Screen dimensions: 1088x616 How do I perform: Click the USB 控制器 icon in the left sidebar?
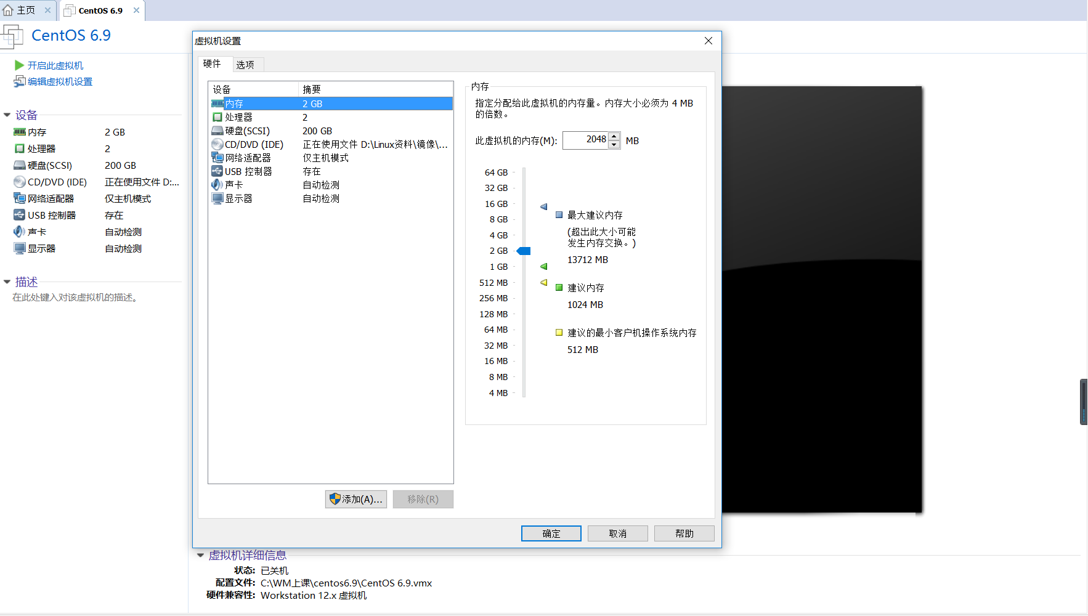(x=20, y=215)
